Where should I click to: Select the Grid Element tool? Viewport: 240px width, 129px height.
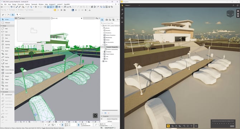(7, 95)
